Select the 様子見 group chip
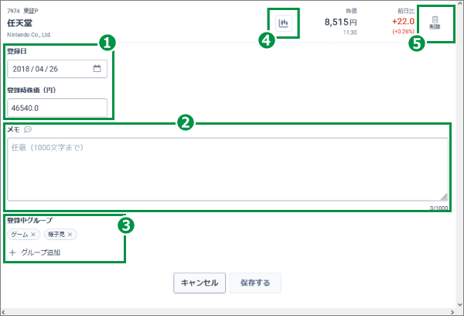464x316 pixels. [x=60, y=235]
